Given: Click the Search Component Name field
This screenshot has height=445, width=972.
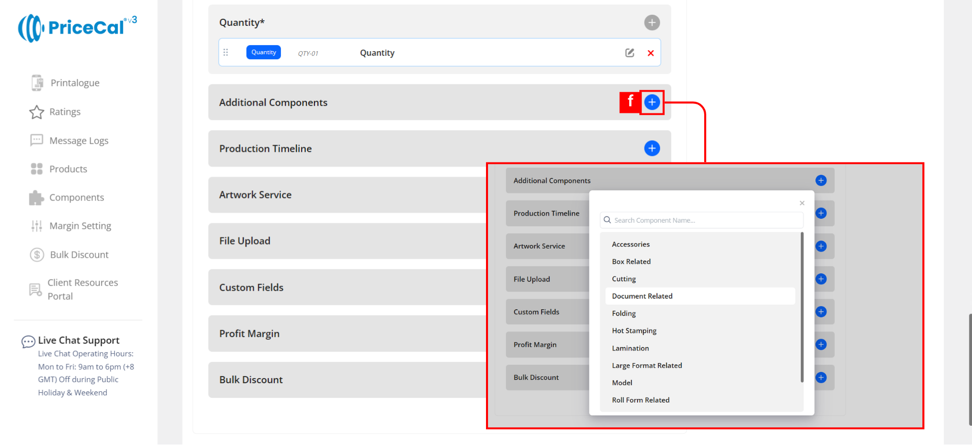Looking at the screenshot, I should pyautogui.click(x=704, y=220).
